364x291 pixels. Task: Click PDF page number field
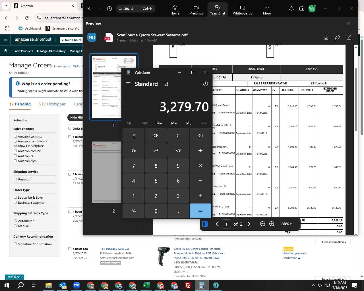(226, 224)
